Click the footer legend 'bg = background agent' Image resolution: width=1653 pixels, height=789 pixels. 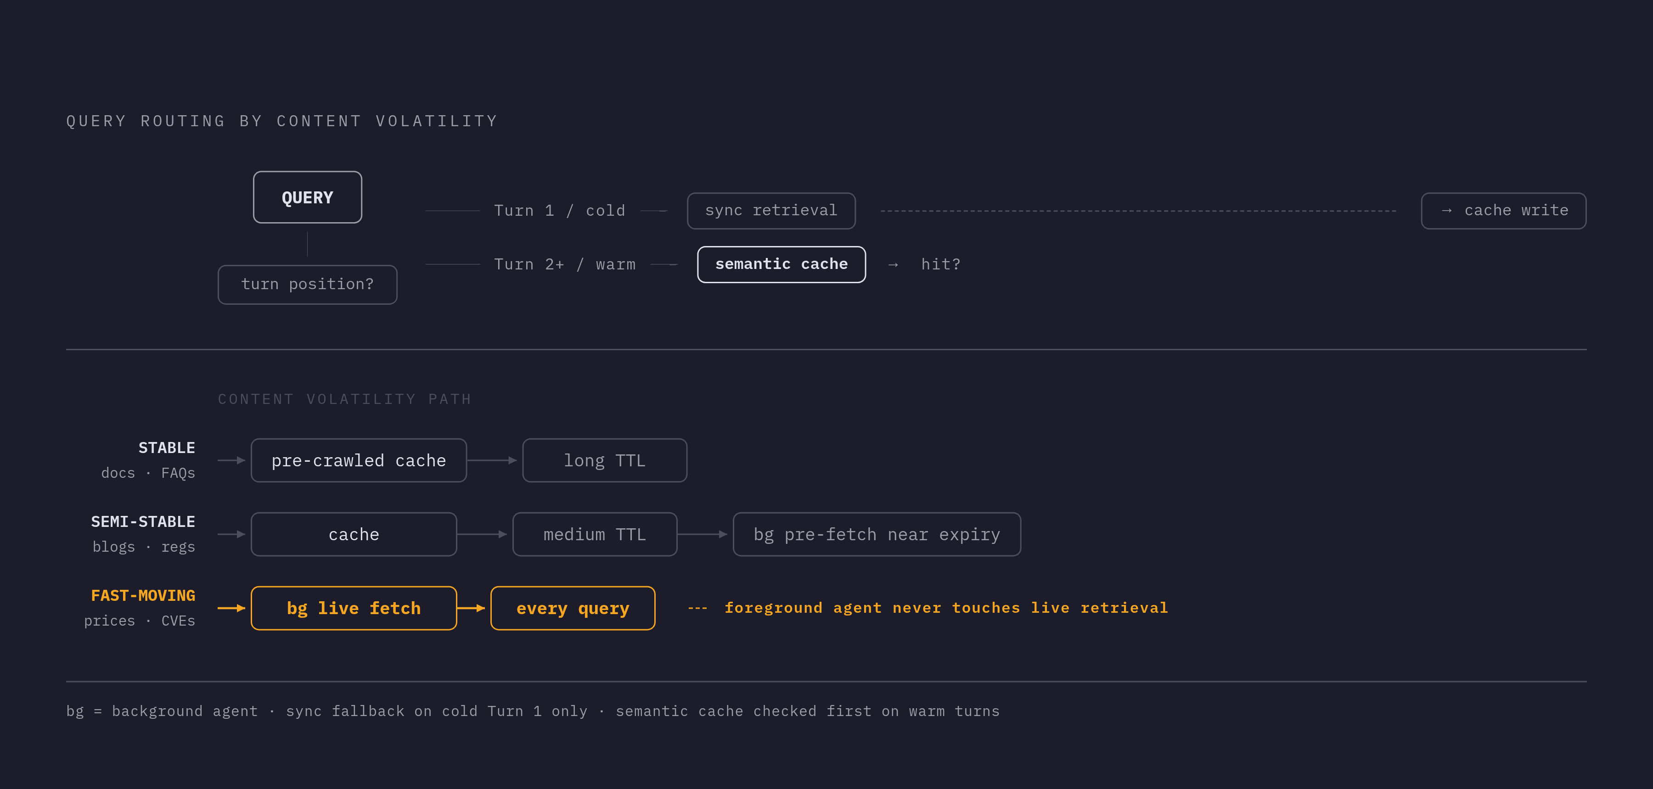point(162,711)
